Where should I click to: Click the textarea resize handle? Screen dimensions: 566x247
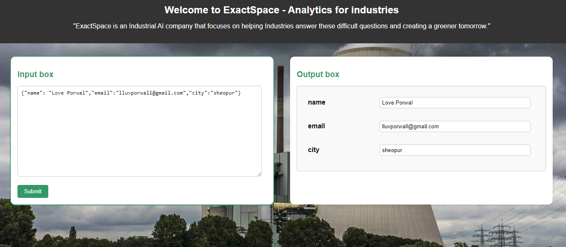pyautogui.click(x=260, y=174)
